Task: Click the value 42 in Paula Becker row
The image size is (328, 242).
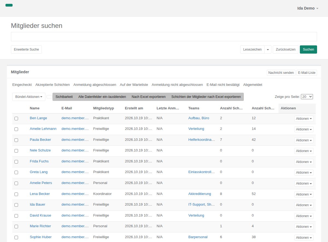Action: coord(254,140)
